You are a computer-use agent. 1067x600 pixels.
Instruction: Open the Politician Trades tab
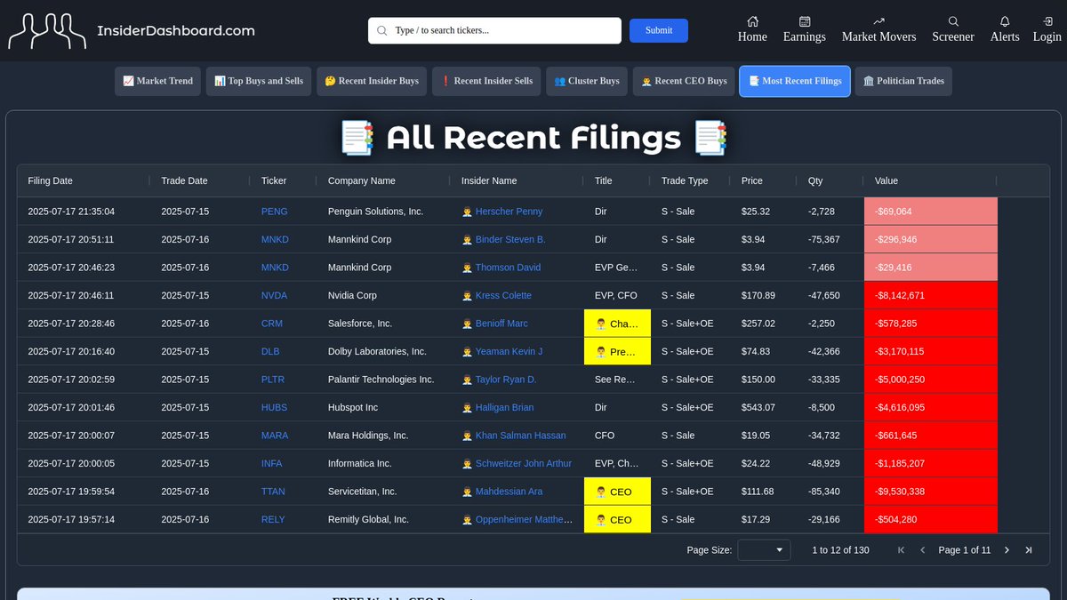[903, 81]
